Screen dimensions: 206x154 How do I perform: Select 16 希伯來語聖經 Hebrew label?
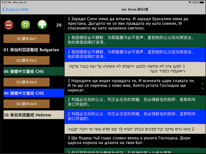pos(34,115)
